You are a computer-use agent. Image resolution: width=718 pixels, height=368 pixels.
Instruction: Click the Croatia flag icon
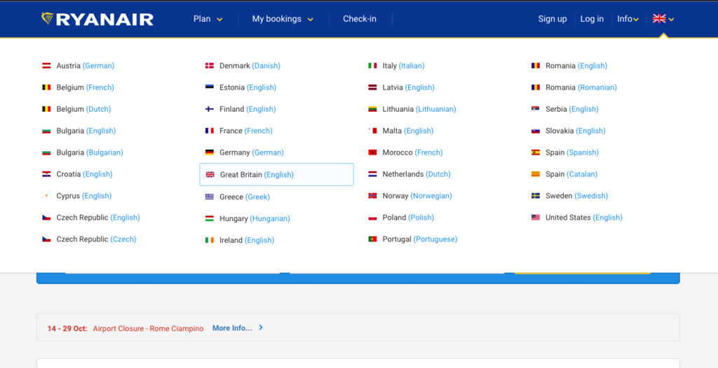point(46,174)
